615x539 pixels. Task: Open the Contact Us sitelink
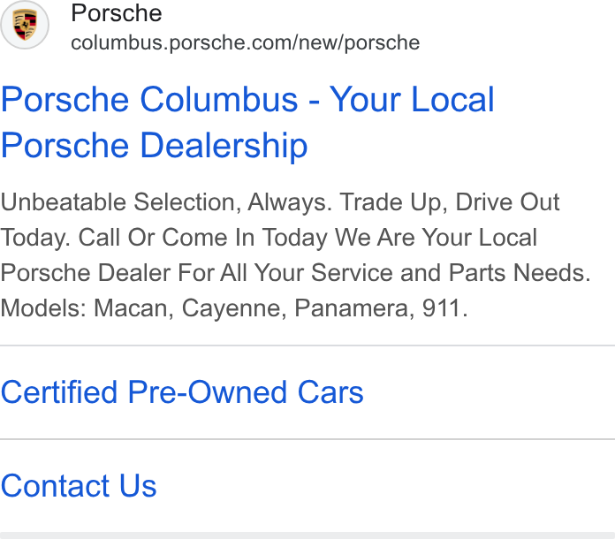(x=79, y=486)
